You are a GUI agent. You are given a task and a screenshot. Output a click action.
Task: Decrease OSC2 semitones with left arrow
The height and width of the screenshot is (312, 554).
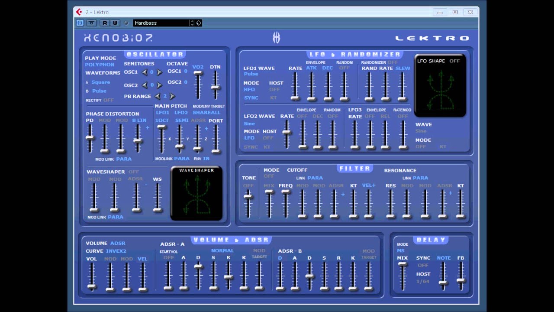[x=145, y=85]
